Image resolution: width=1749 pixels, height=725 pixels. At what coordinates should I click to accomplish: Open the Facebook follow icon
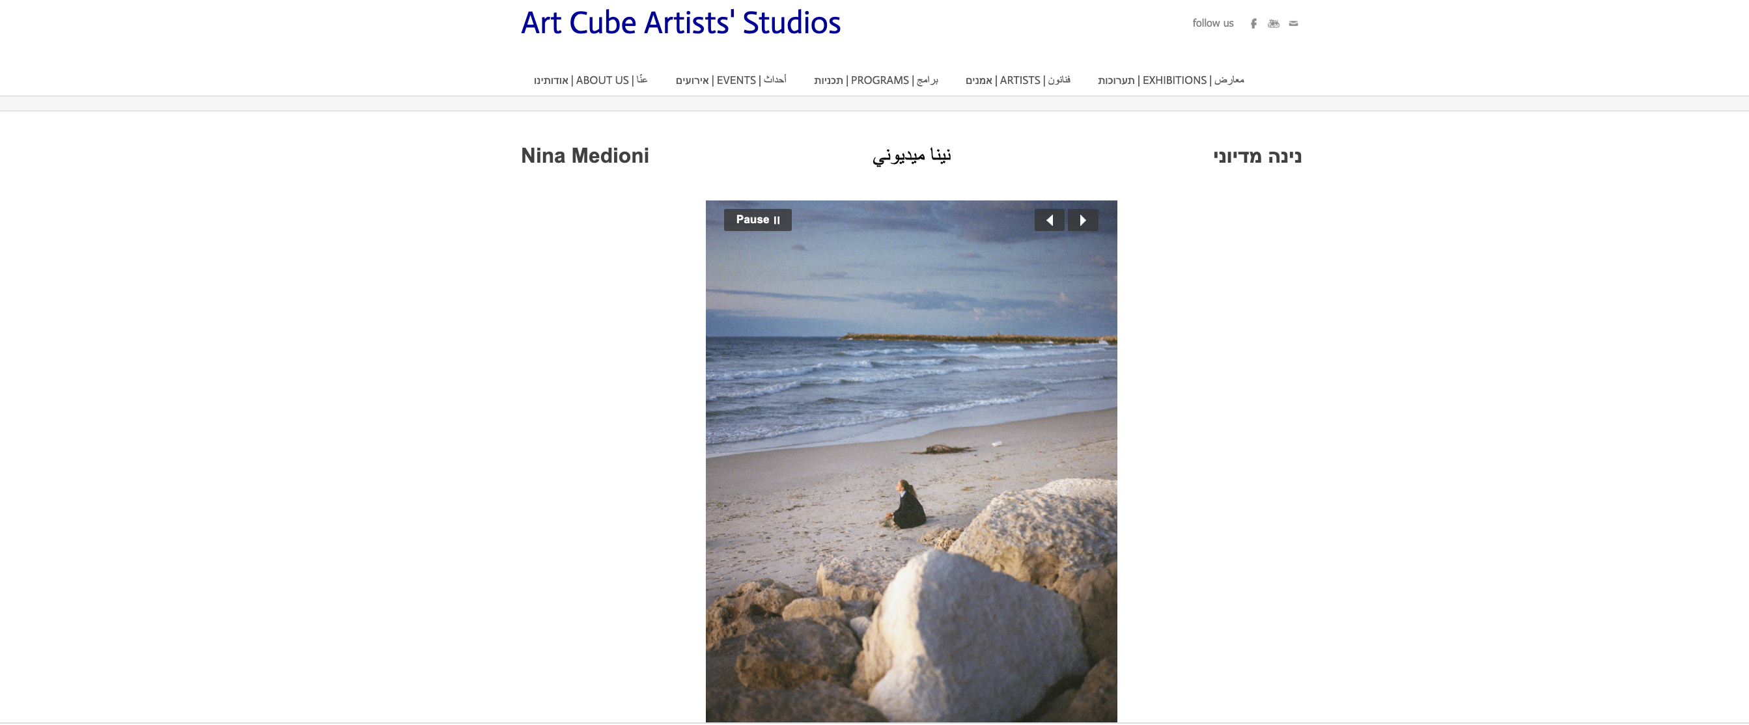click(1253, 24)
